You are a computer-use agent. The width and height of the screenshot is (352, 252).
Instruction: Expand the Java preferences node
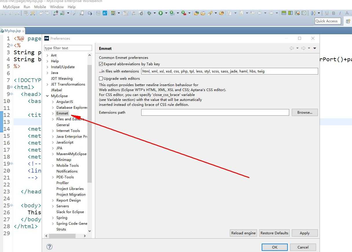pos(47,72)
